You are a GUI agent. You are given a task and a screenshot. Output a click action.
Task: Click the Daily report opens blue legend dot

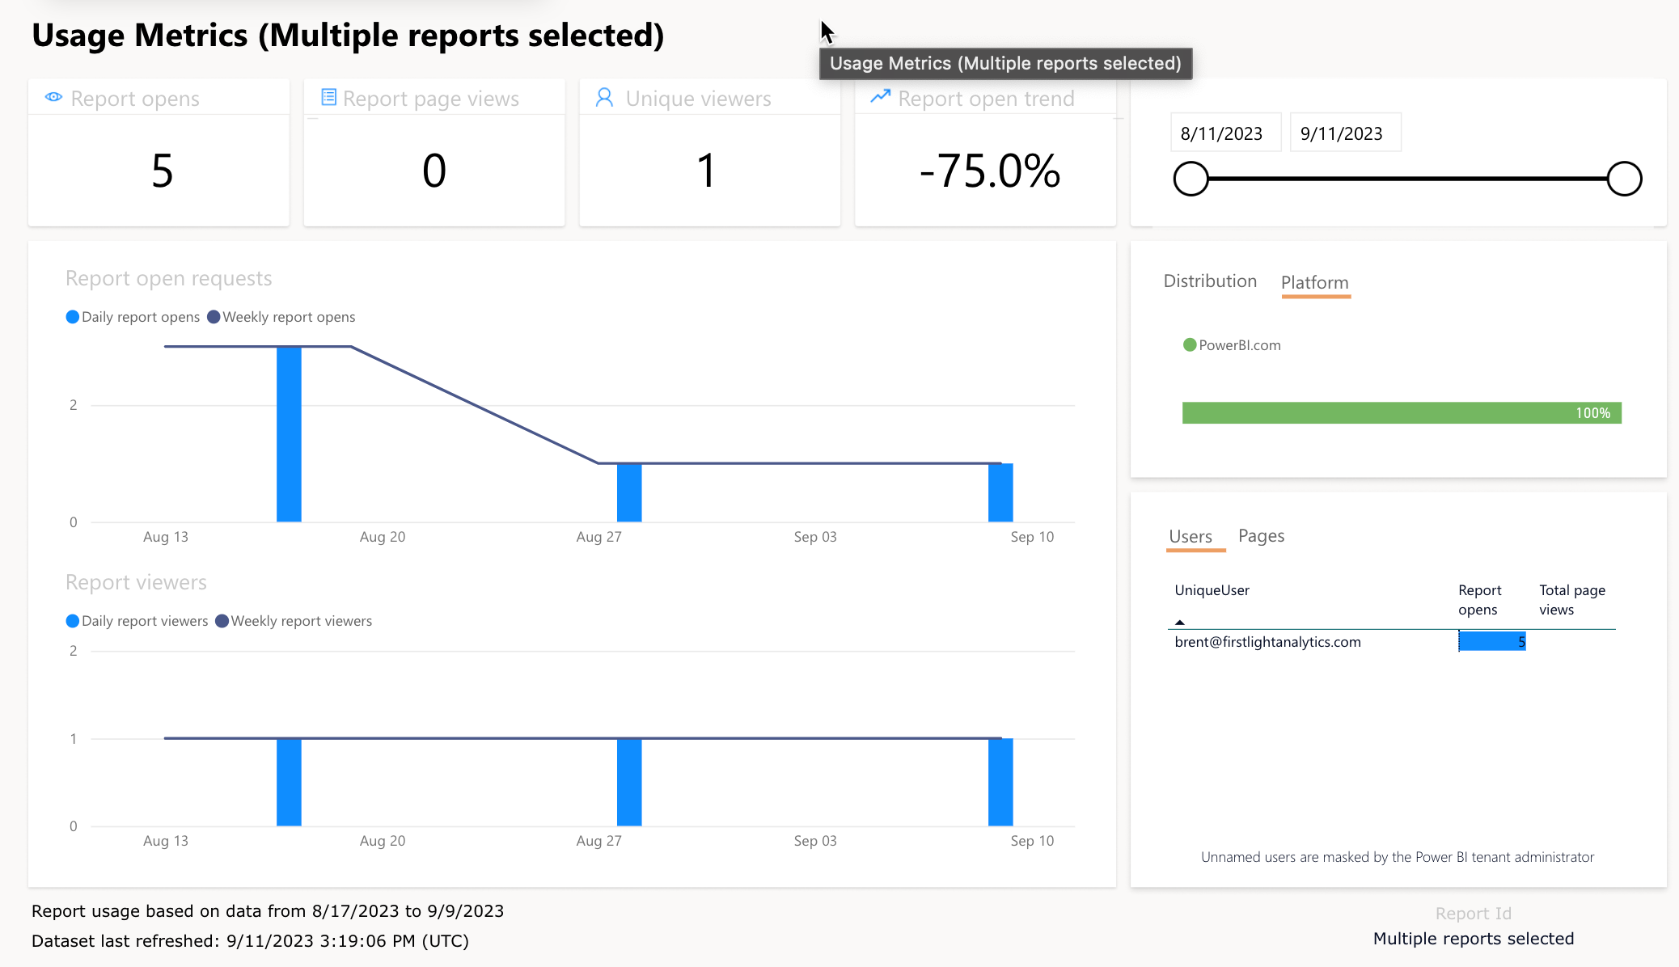click(72, 317)
